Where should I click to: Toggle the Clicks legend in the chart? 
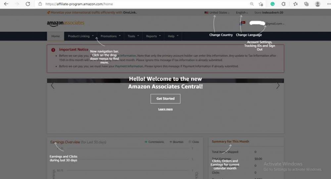click(194, 142)
